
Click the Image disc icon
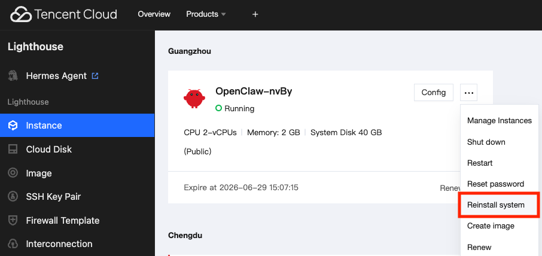tap(13, 173)
